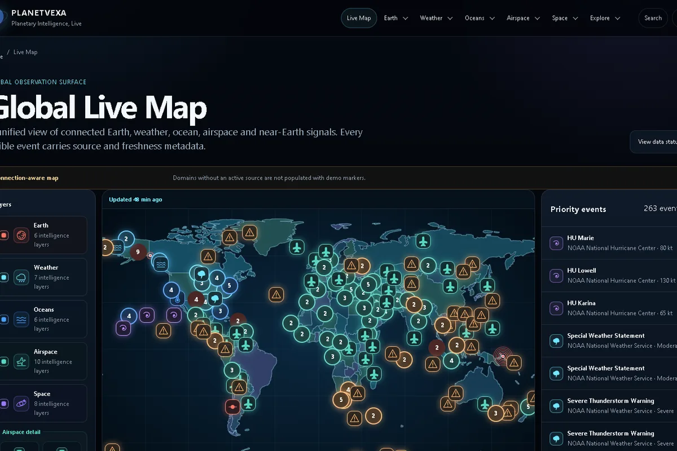Select the warning marker near Hudson Bay
Viewport: 677px width, 451px height.
[208, 257]
